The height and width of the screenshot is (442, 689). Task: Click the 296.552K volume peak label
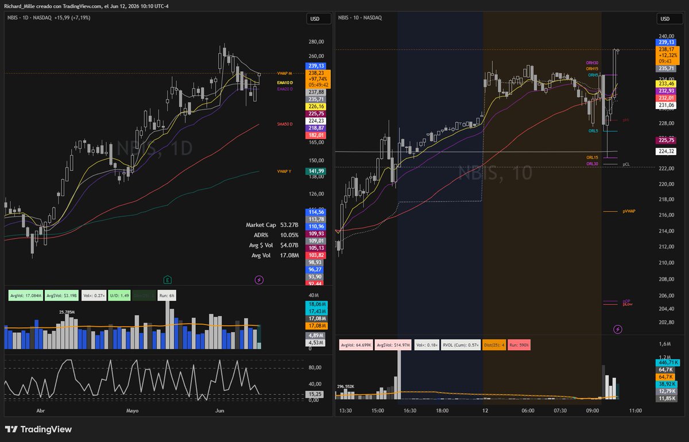[x=347, y=386]
